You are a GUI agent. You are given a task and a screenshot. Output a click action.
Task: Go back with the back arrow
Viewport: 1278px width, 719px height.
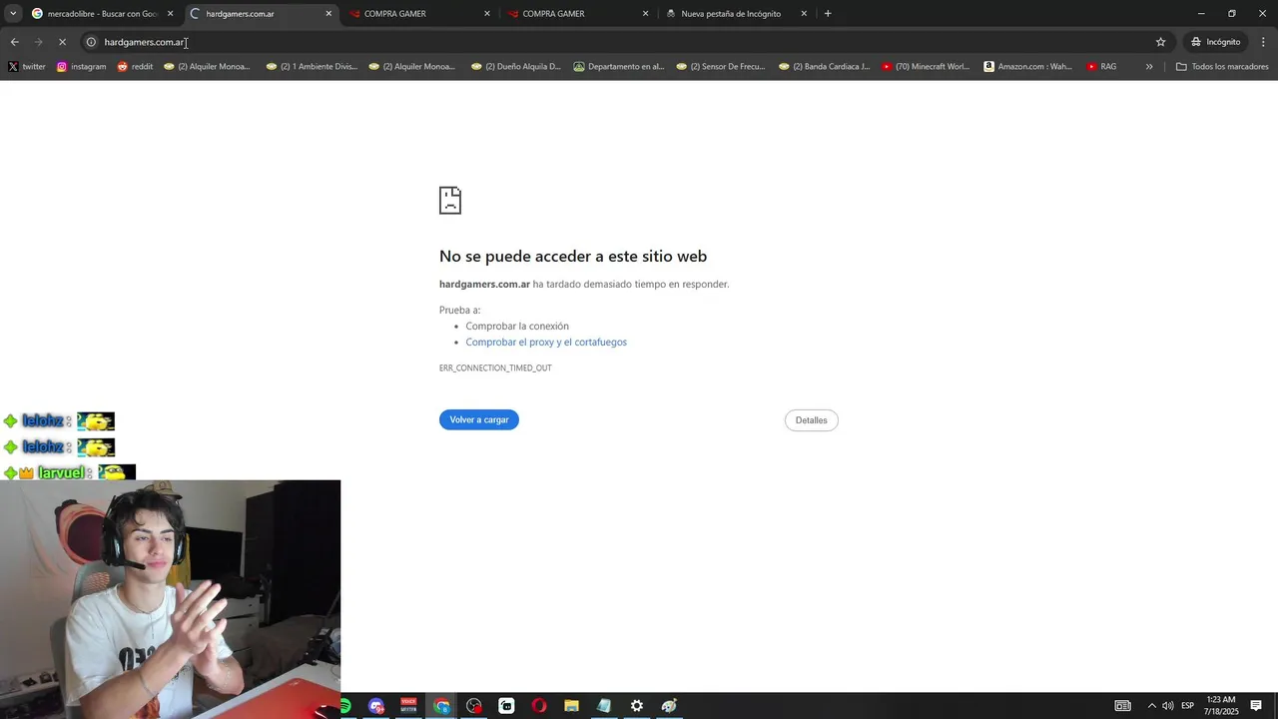coord(14,42)
